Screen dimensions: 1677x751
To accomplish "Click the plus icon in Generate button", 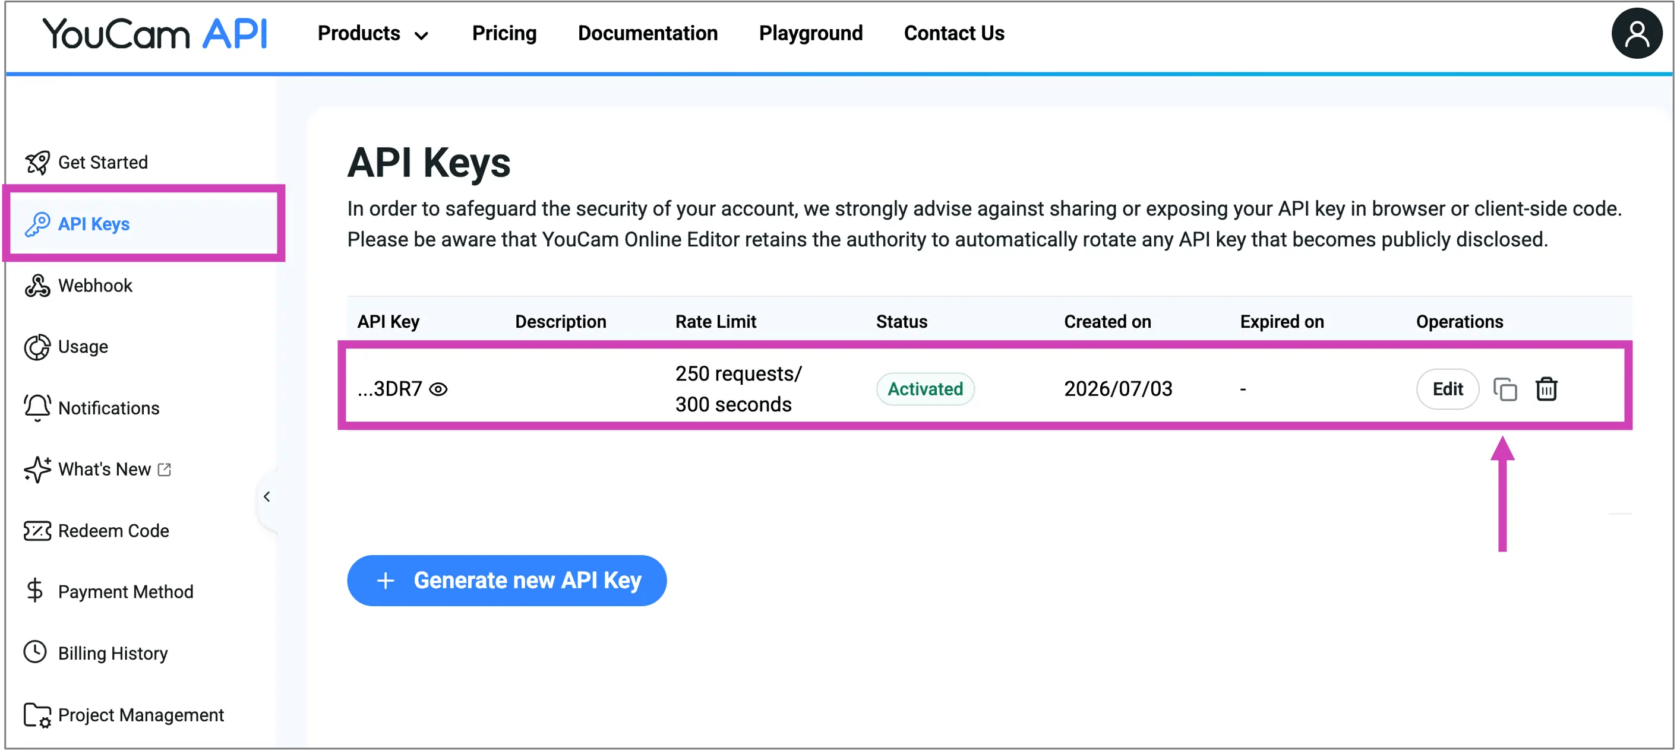I will coord(386,580).
